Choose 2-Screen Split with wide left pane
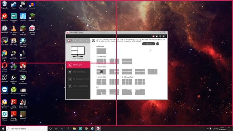This screenshot has width=233, height=131. (x=101, y=61)
